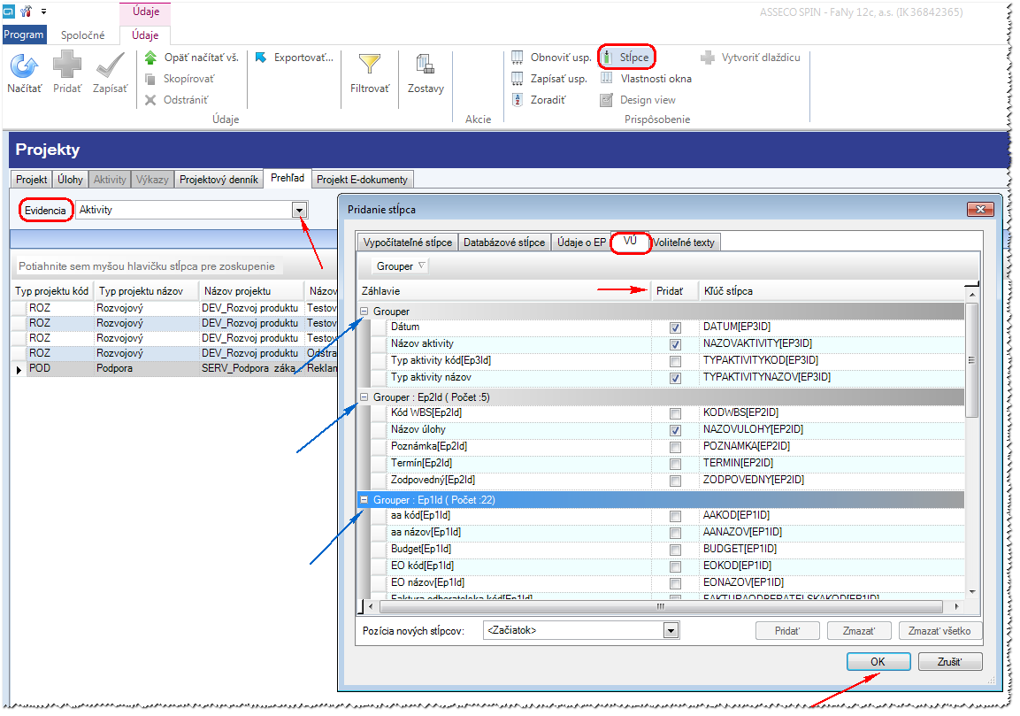Screen dimensions: 1020x716
Task: Click Kľúč stĺpca column header
Action: point(832,291)
